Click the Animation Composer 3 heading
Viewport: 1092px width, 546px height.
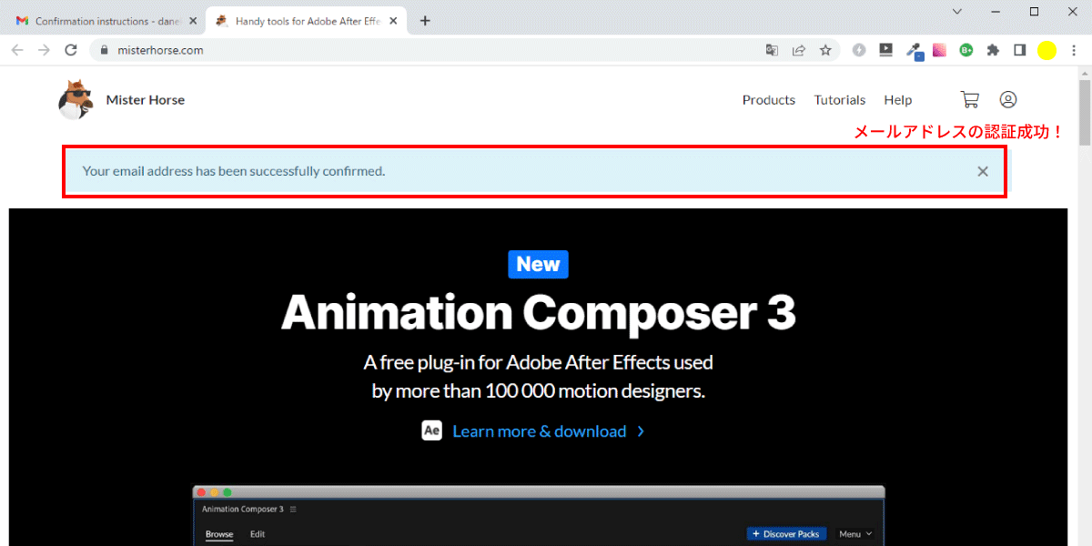click(538, 312)
